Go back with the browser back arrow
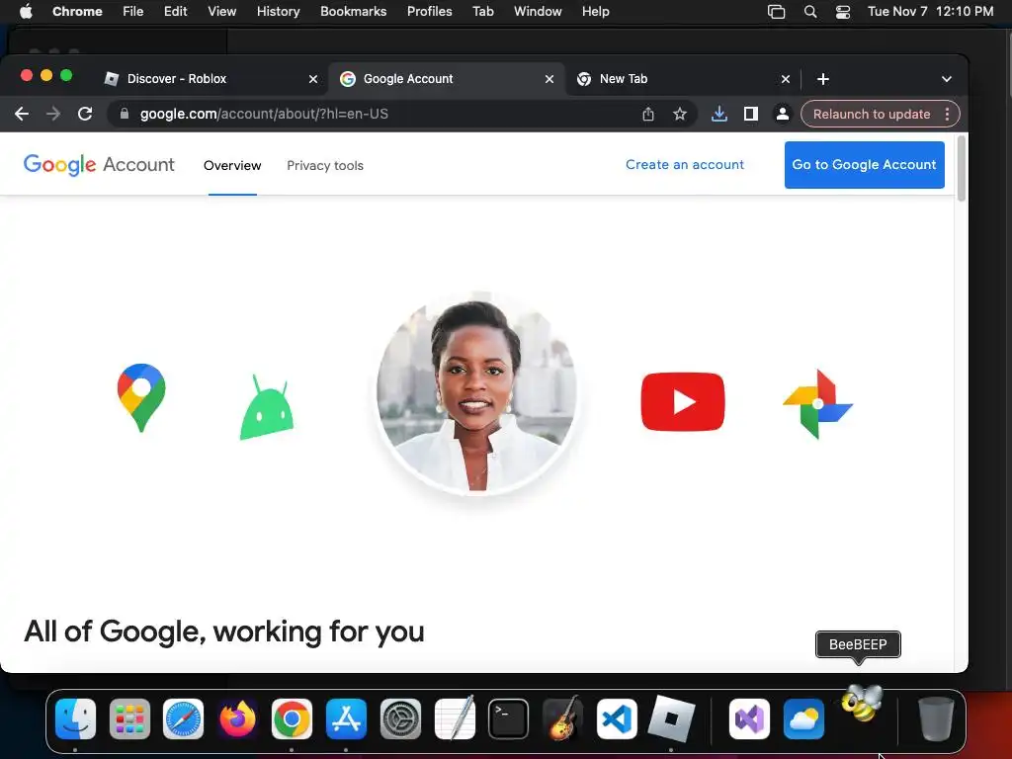1012x759 pixels. 22,115
